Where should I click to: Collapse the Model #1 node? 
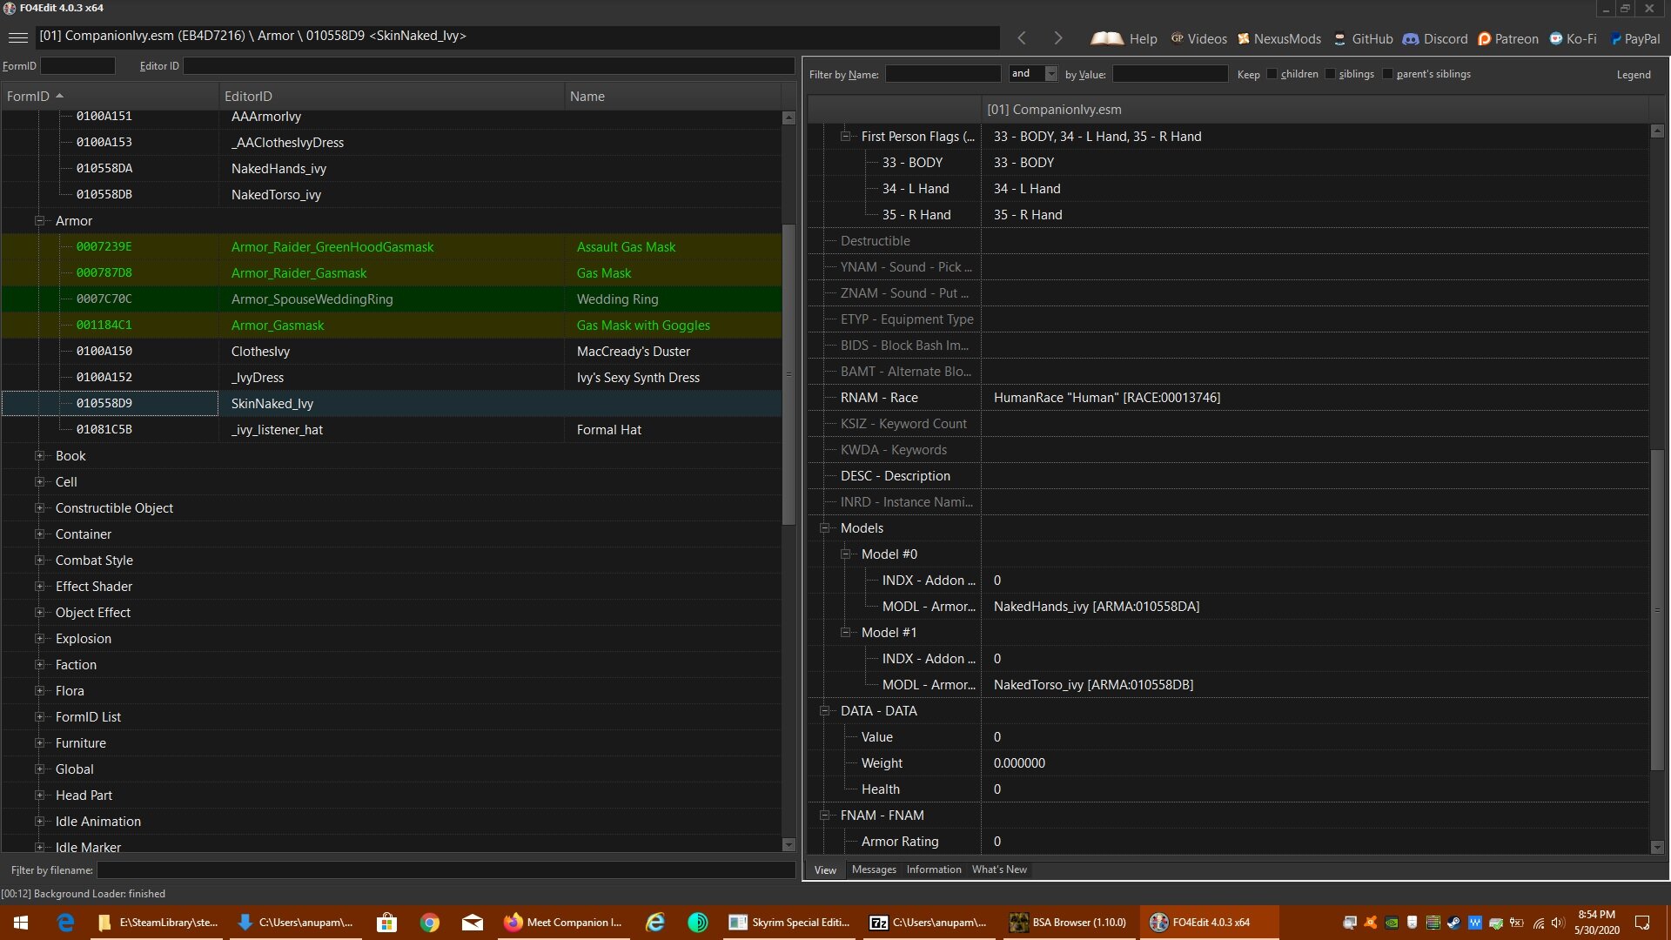coord(845,633)
